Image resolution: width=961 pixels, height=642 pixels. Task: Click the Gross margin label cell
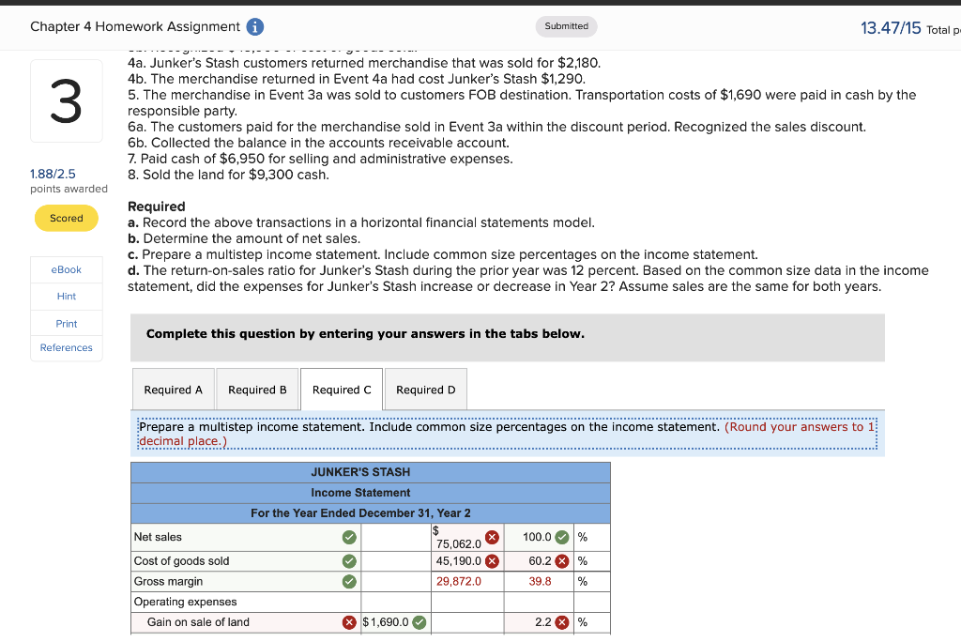[246, 581]
